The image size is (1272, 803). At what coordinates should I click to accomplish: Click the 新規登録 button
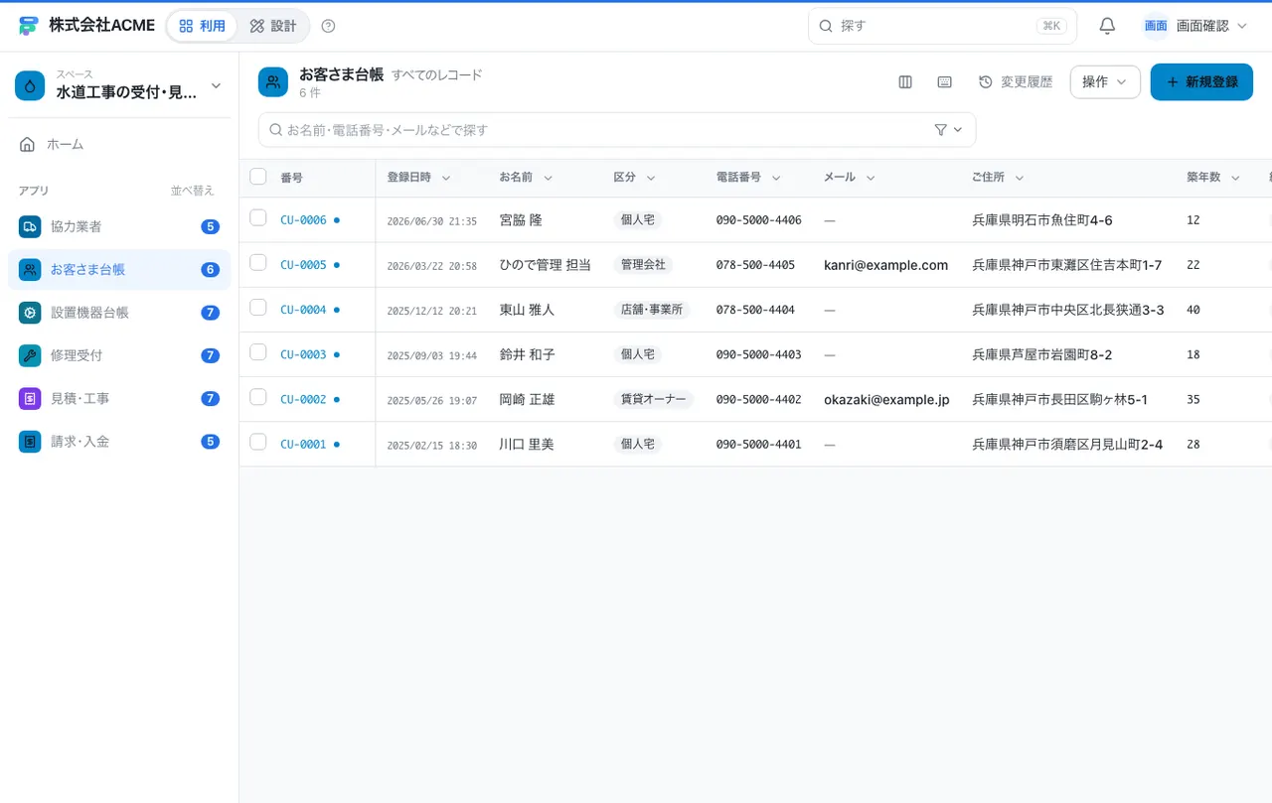coord(1201,82)
